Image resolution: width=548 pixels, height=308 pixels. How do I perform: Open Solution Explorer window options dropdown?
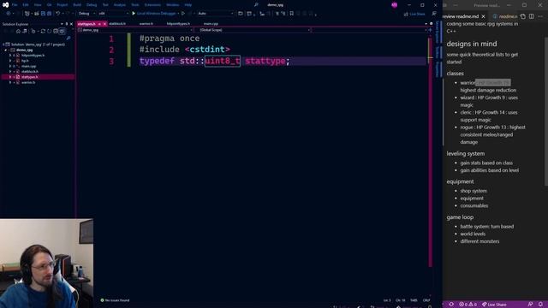(62, 24)
